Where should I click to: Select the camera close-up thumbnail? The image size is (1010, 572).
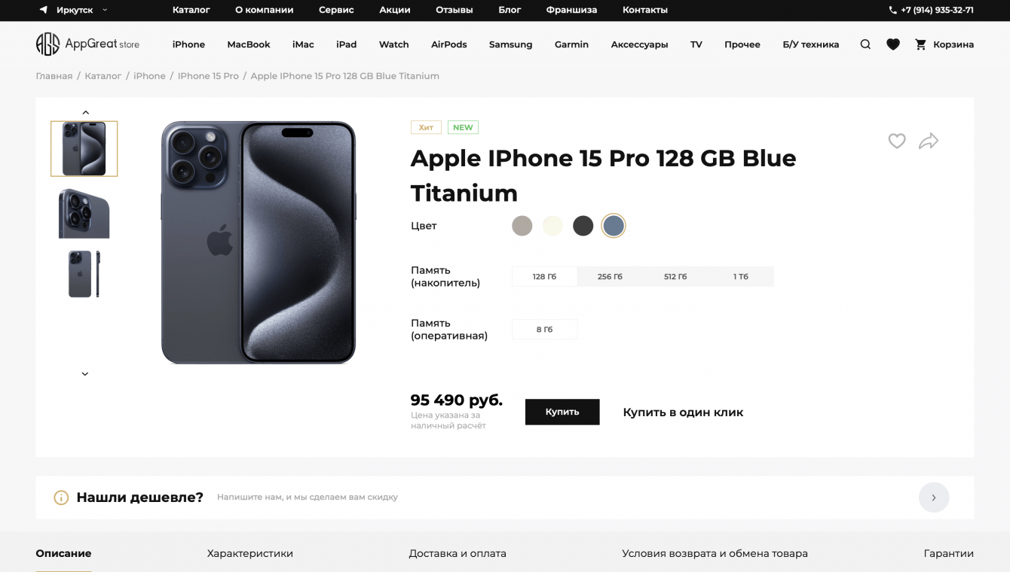[84, 213]
